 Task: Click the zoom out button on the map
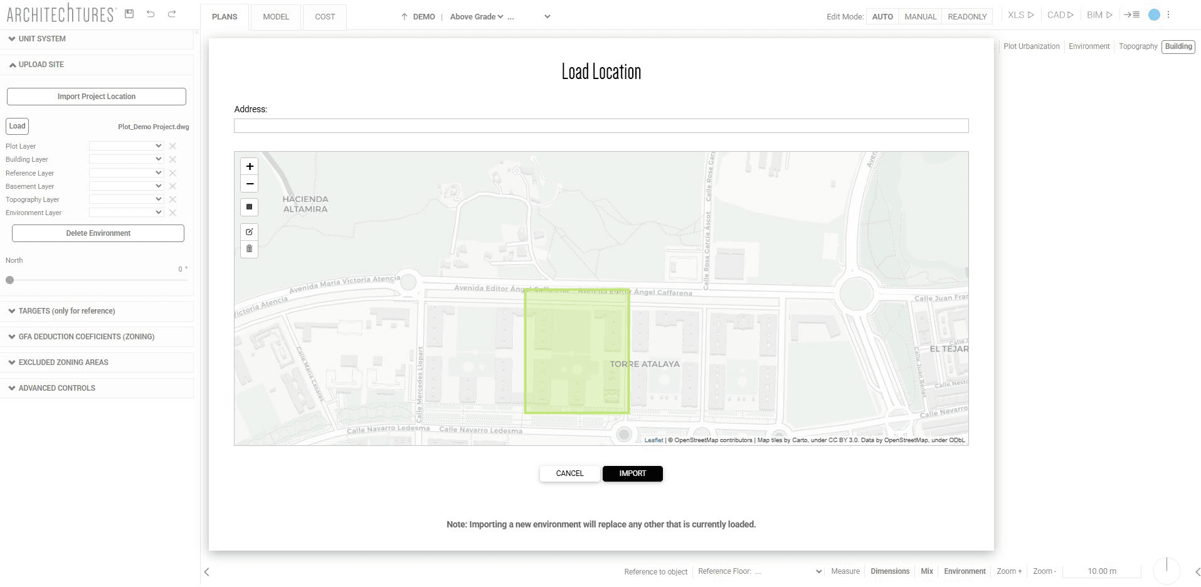249,183
